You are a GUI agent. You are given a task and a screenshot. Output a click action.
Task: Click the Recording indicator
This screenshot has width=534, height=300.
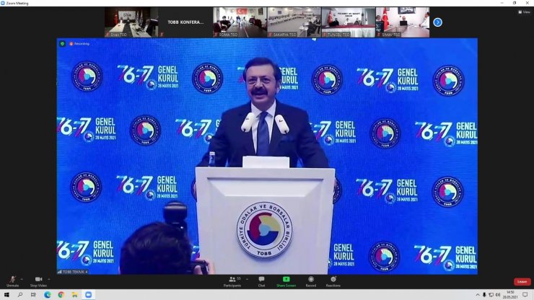[79, 43]
